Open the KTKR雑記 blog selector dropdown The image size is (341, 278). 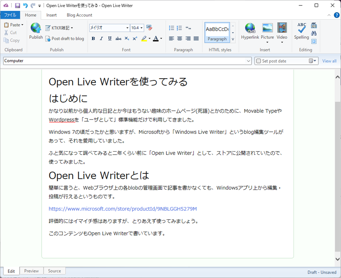coord(59,28)
